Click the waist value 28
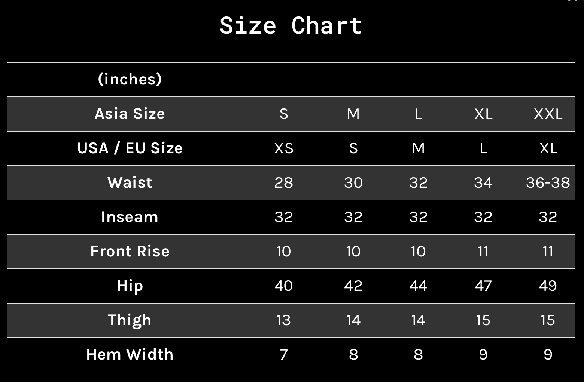Screen dimensions: 584x382 click(x=284, y=182)
